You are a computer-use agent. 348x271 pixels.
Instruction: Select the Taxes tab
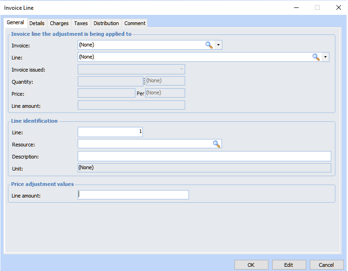[x=81, y=23]
